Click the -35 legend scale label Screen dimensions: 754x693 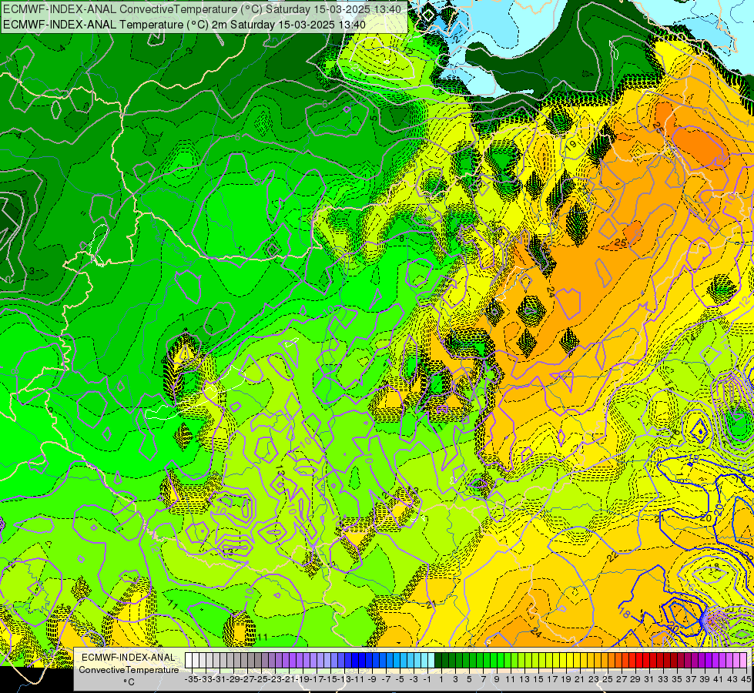tap(191, 679)
